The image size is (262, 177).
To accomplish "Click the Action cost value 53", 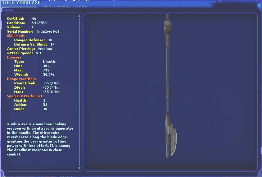I will click(x=45, y=105).
